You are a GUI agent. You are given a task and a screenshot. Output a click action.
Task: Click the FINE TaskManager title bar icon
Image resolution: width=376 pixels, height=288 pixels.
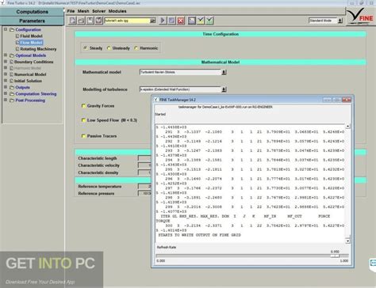[156, 100]
